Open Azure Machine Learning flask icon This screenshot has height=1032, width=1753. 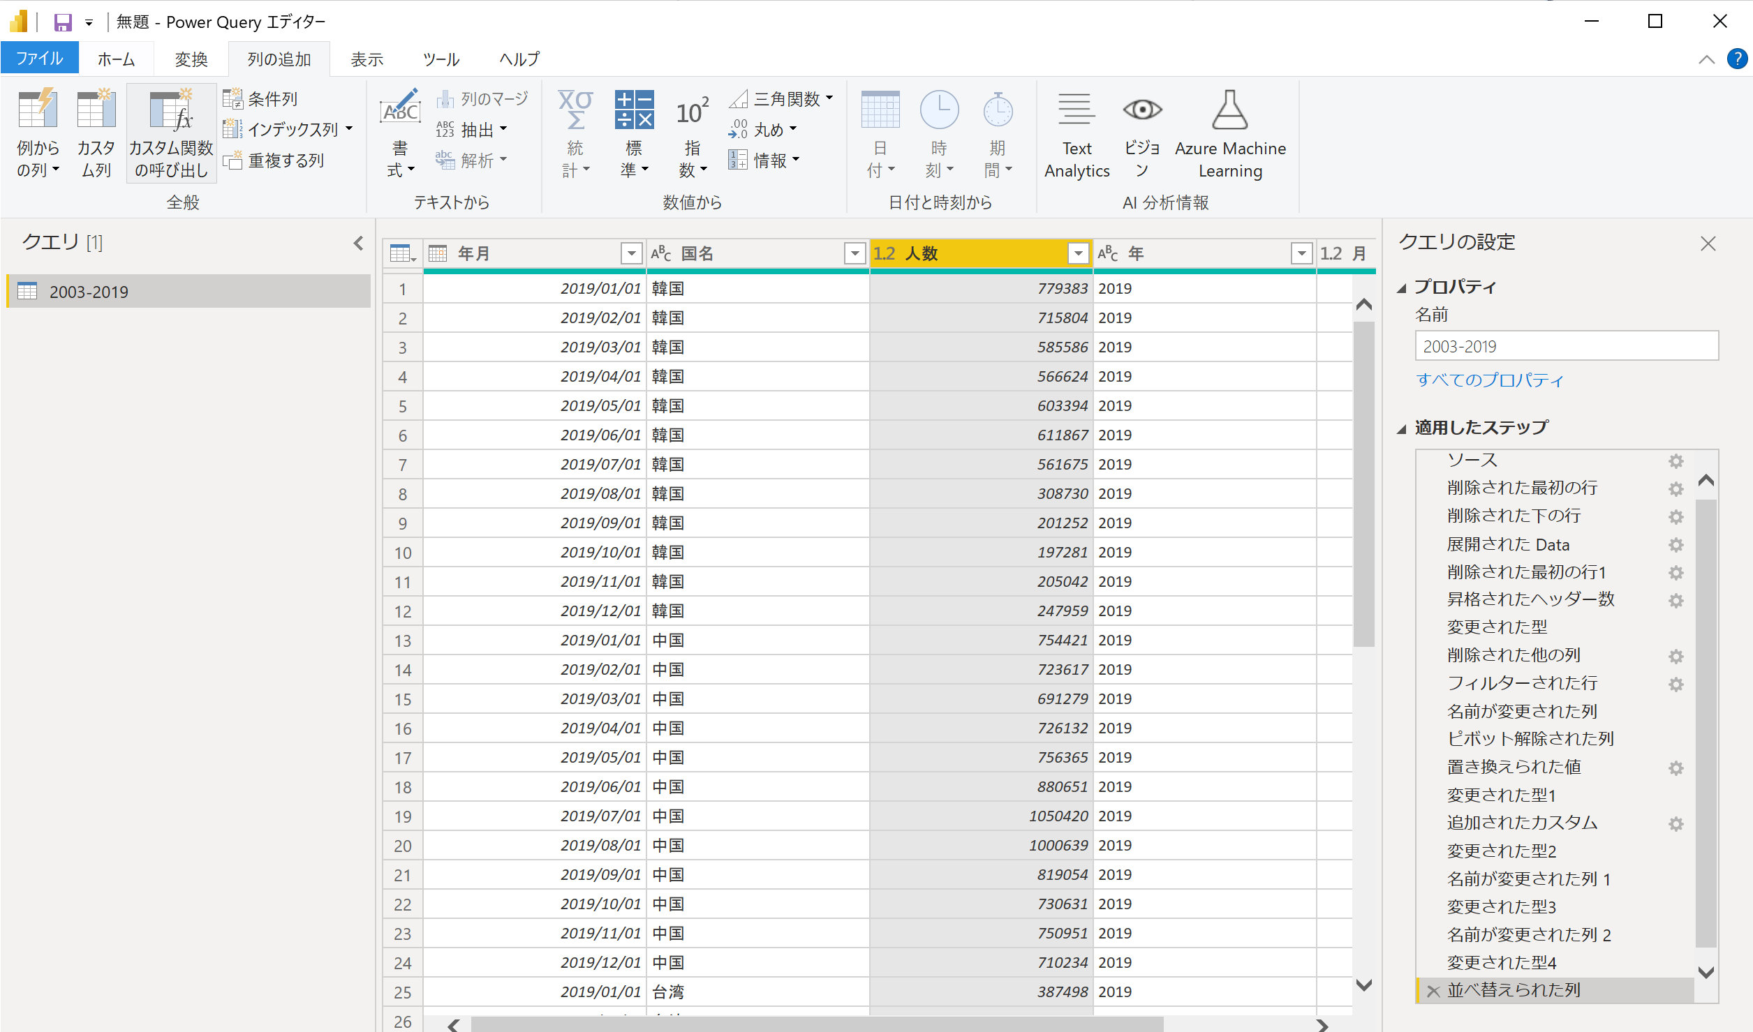click(1229, 110)
